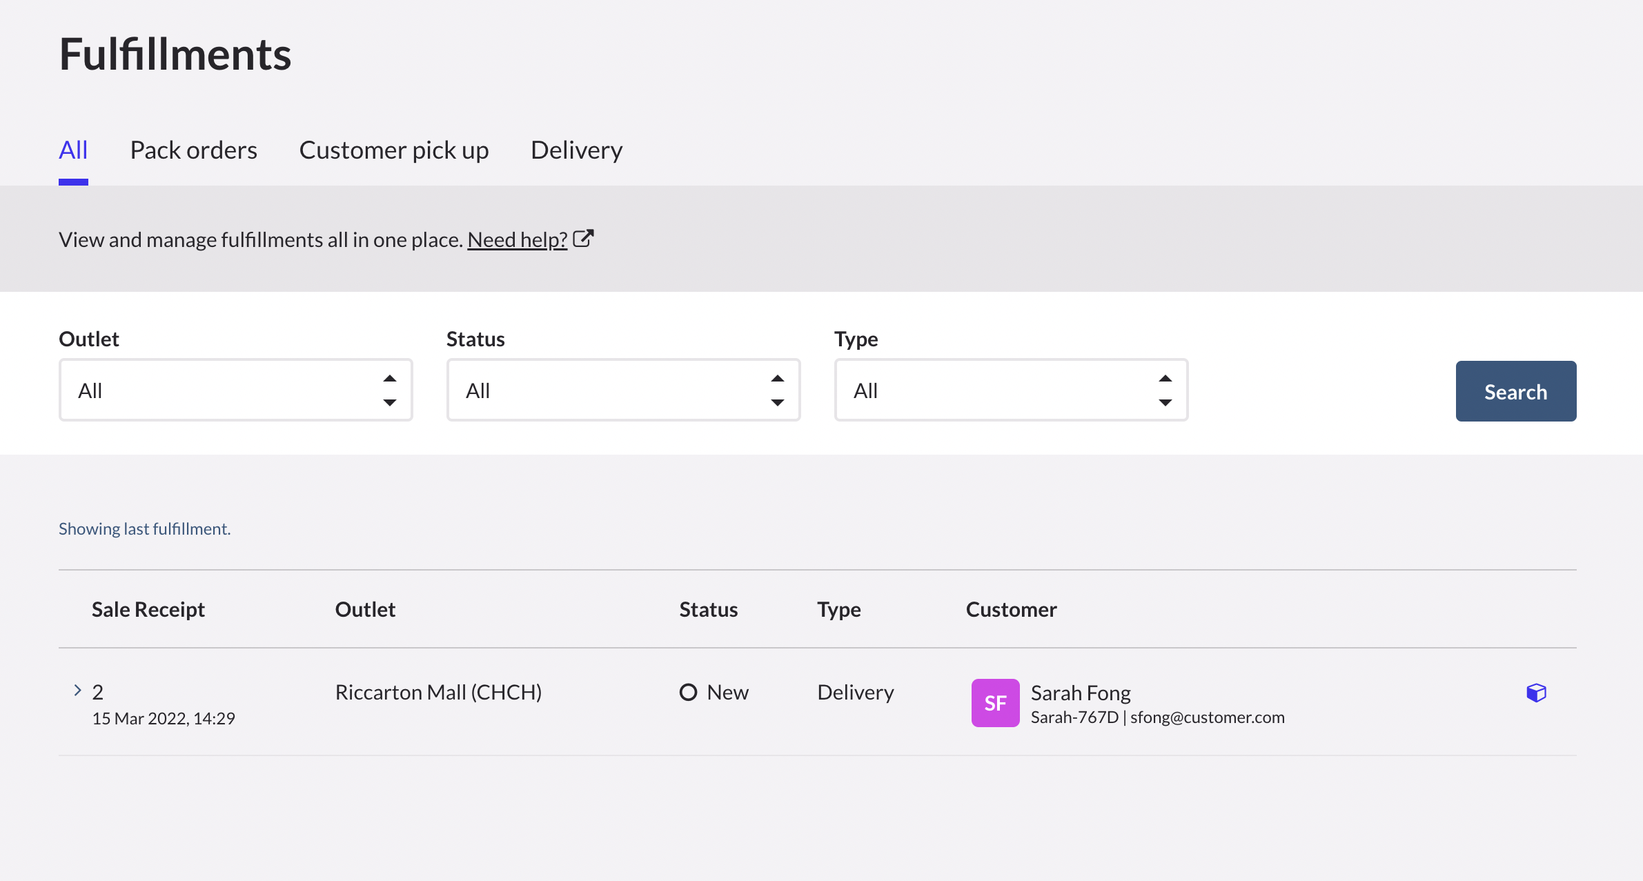Click the SF customer avatar badge
This screenshot has width=1643, height=881.
tap(995, 703)
